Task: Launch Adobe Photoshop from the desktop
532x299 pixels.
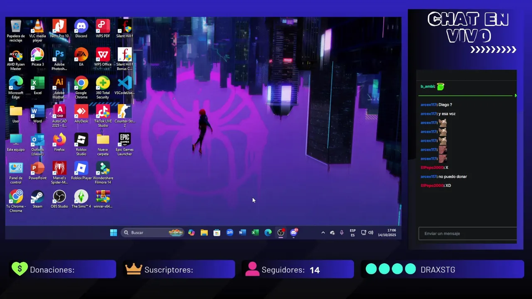Action: click(59, 59)
